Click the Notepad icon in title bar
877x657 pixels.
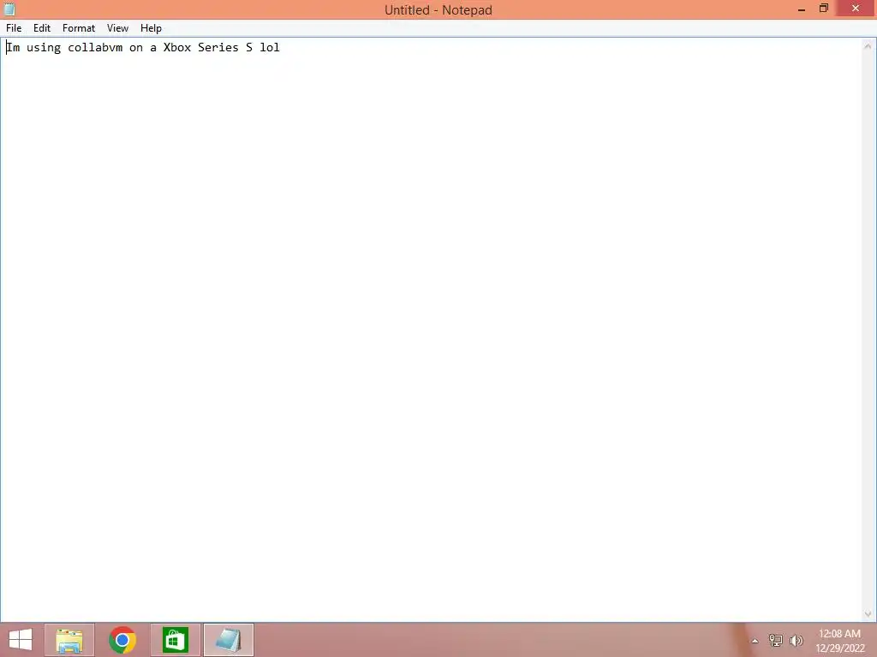[x=9, y=9]
